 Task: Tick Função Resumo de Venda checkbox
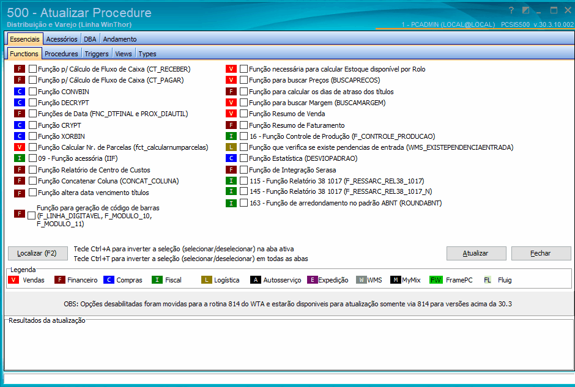coord(244,114)
